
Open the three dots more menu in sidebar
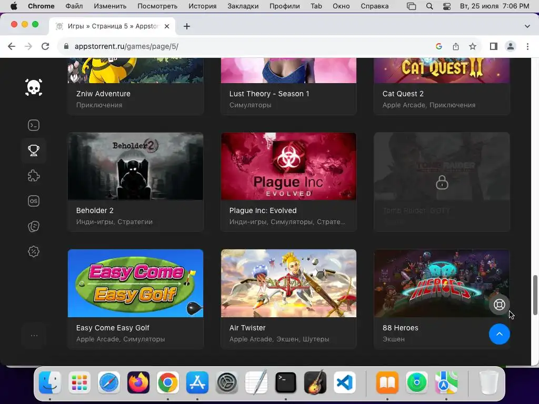click(34, 336)
